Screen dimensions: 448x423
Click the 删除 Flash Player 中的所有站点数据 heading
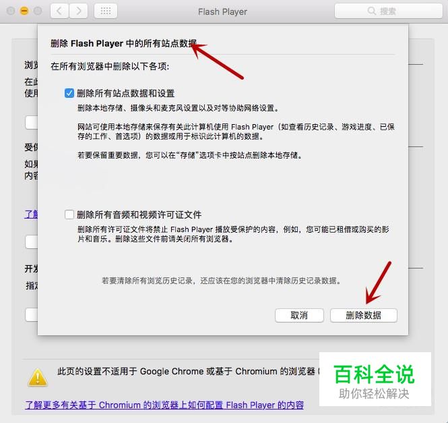tap(123, 43)
